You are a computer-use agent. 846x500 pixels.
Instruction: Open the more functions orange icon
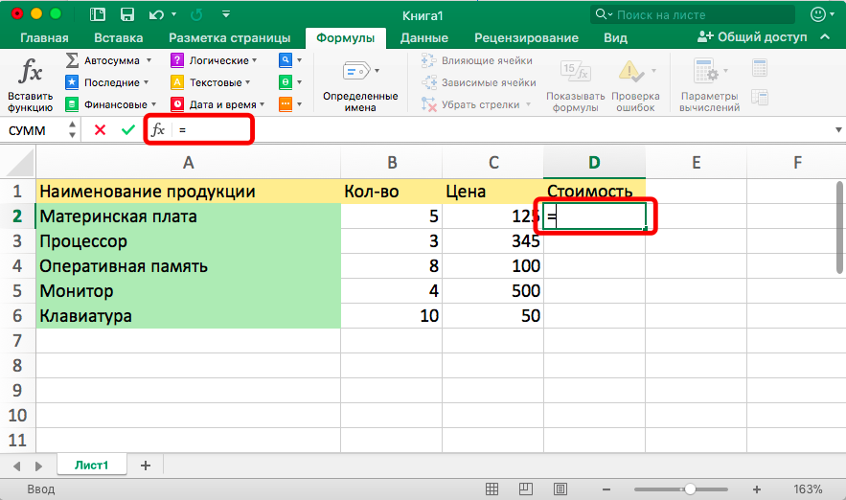point(286,104)
